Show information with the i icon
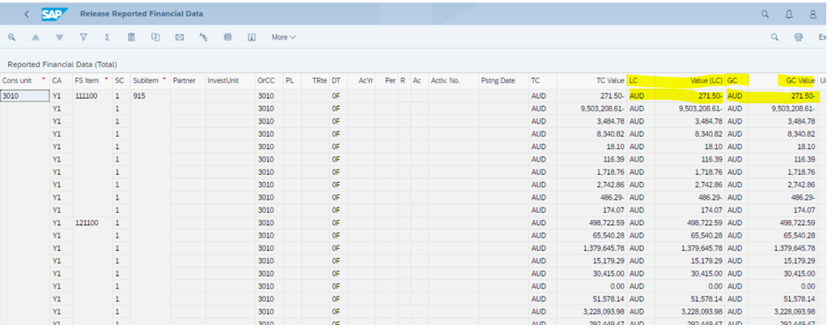This screenshot has width=836, height=332. pyautogui.click(x=252, y=37)
